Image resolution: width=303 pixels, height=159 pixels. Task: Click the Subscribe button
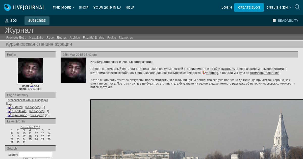pos(37,21)
